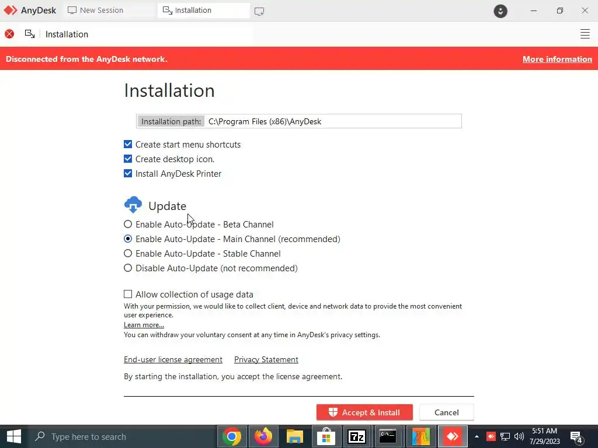
Task: Open the notification center icon
Action: 576,437
